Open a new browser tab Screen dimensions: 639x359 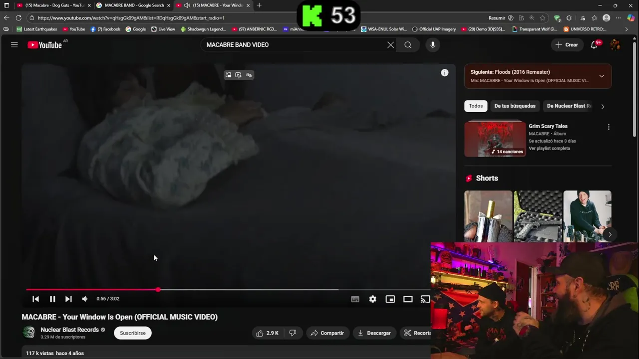pyautogui.click(x=259, y=5)
